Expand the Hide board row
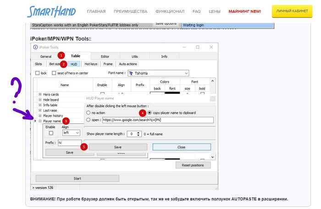 (40, 100)
